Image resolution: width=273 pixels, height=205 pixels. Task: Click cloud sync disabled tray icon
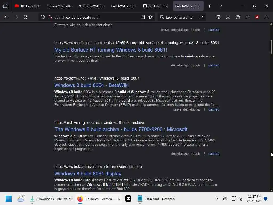tap(225, 199)
